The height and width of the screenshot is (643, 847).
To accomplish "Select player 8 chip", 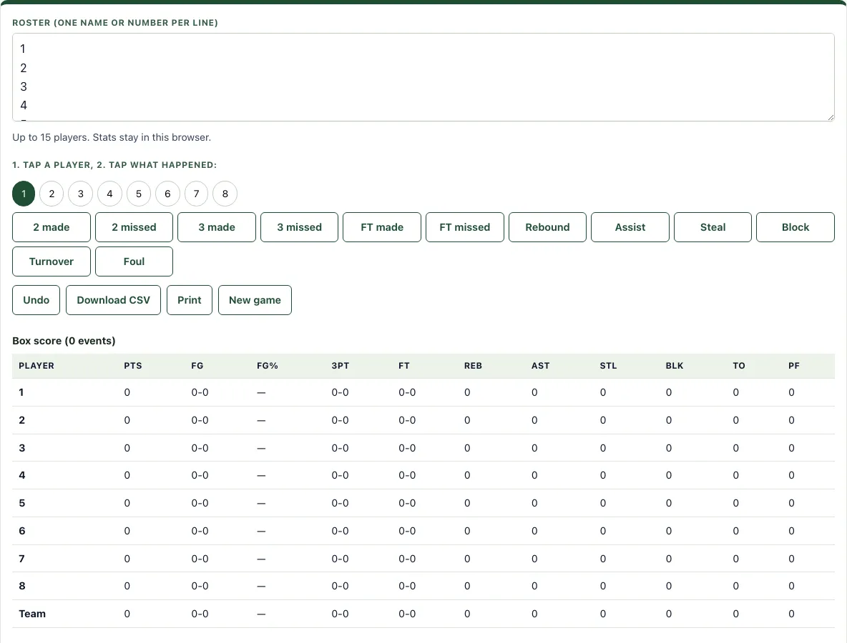I will click(x=225, y=194).
